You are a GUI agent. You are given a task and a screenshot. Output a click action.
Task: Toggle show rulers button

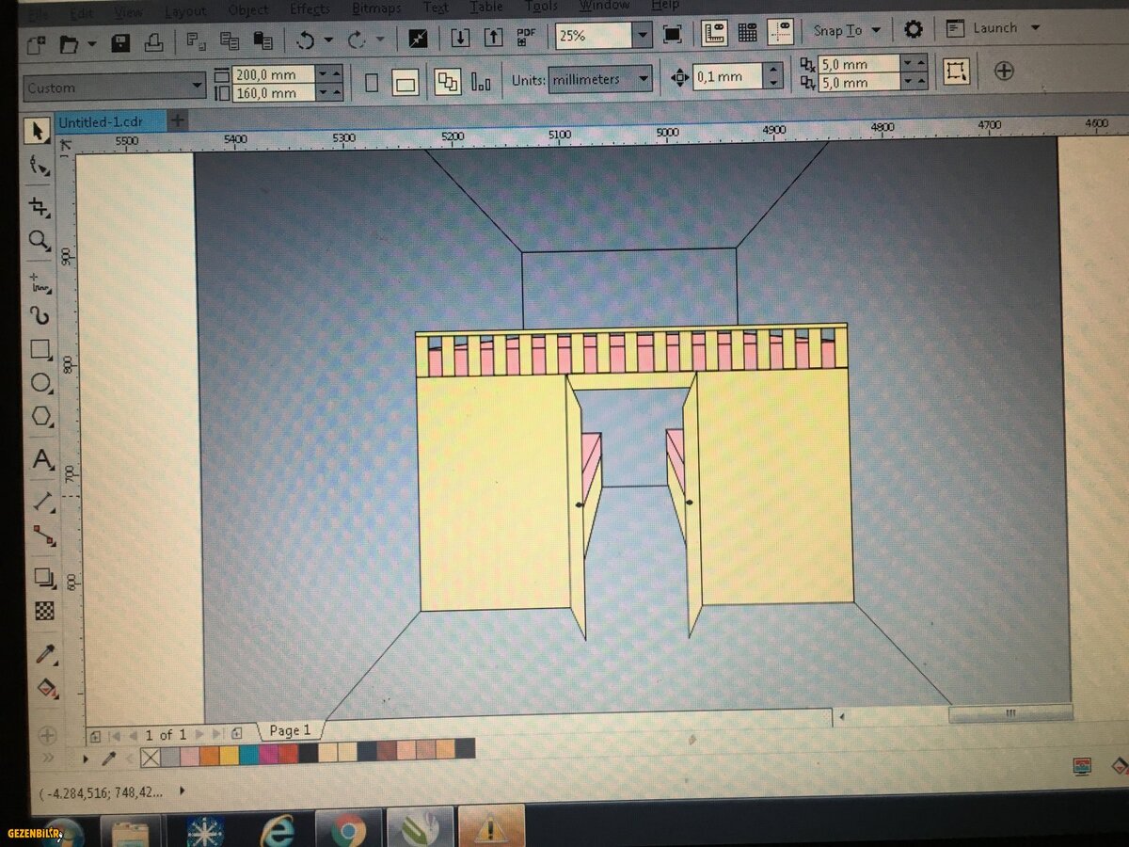coord(714,34)
